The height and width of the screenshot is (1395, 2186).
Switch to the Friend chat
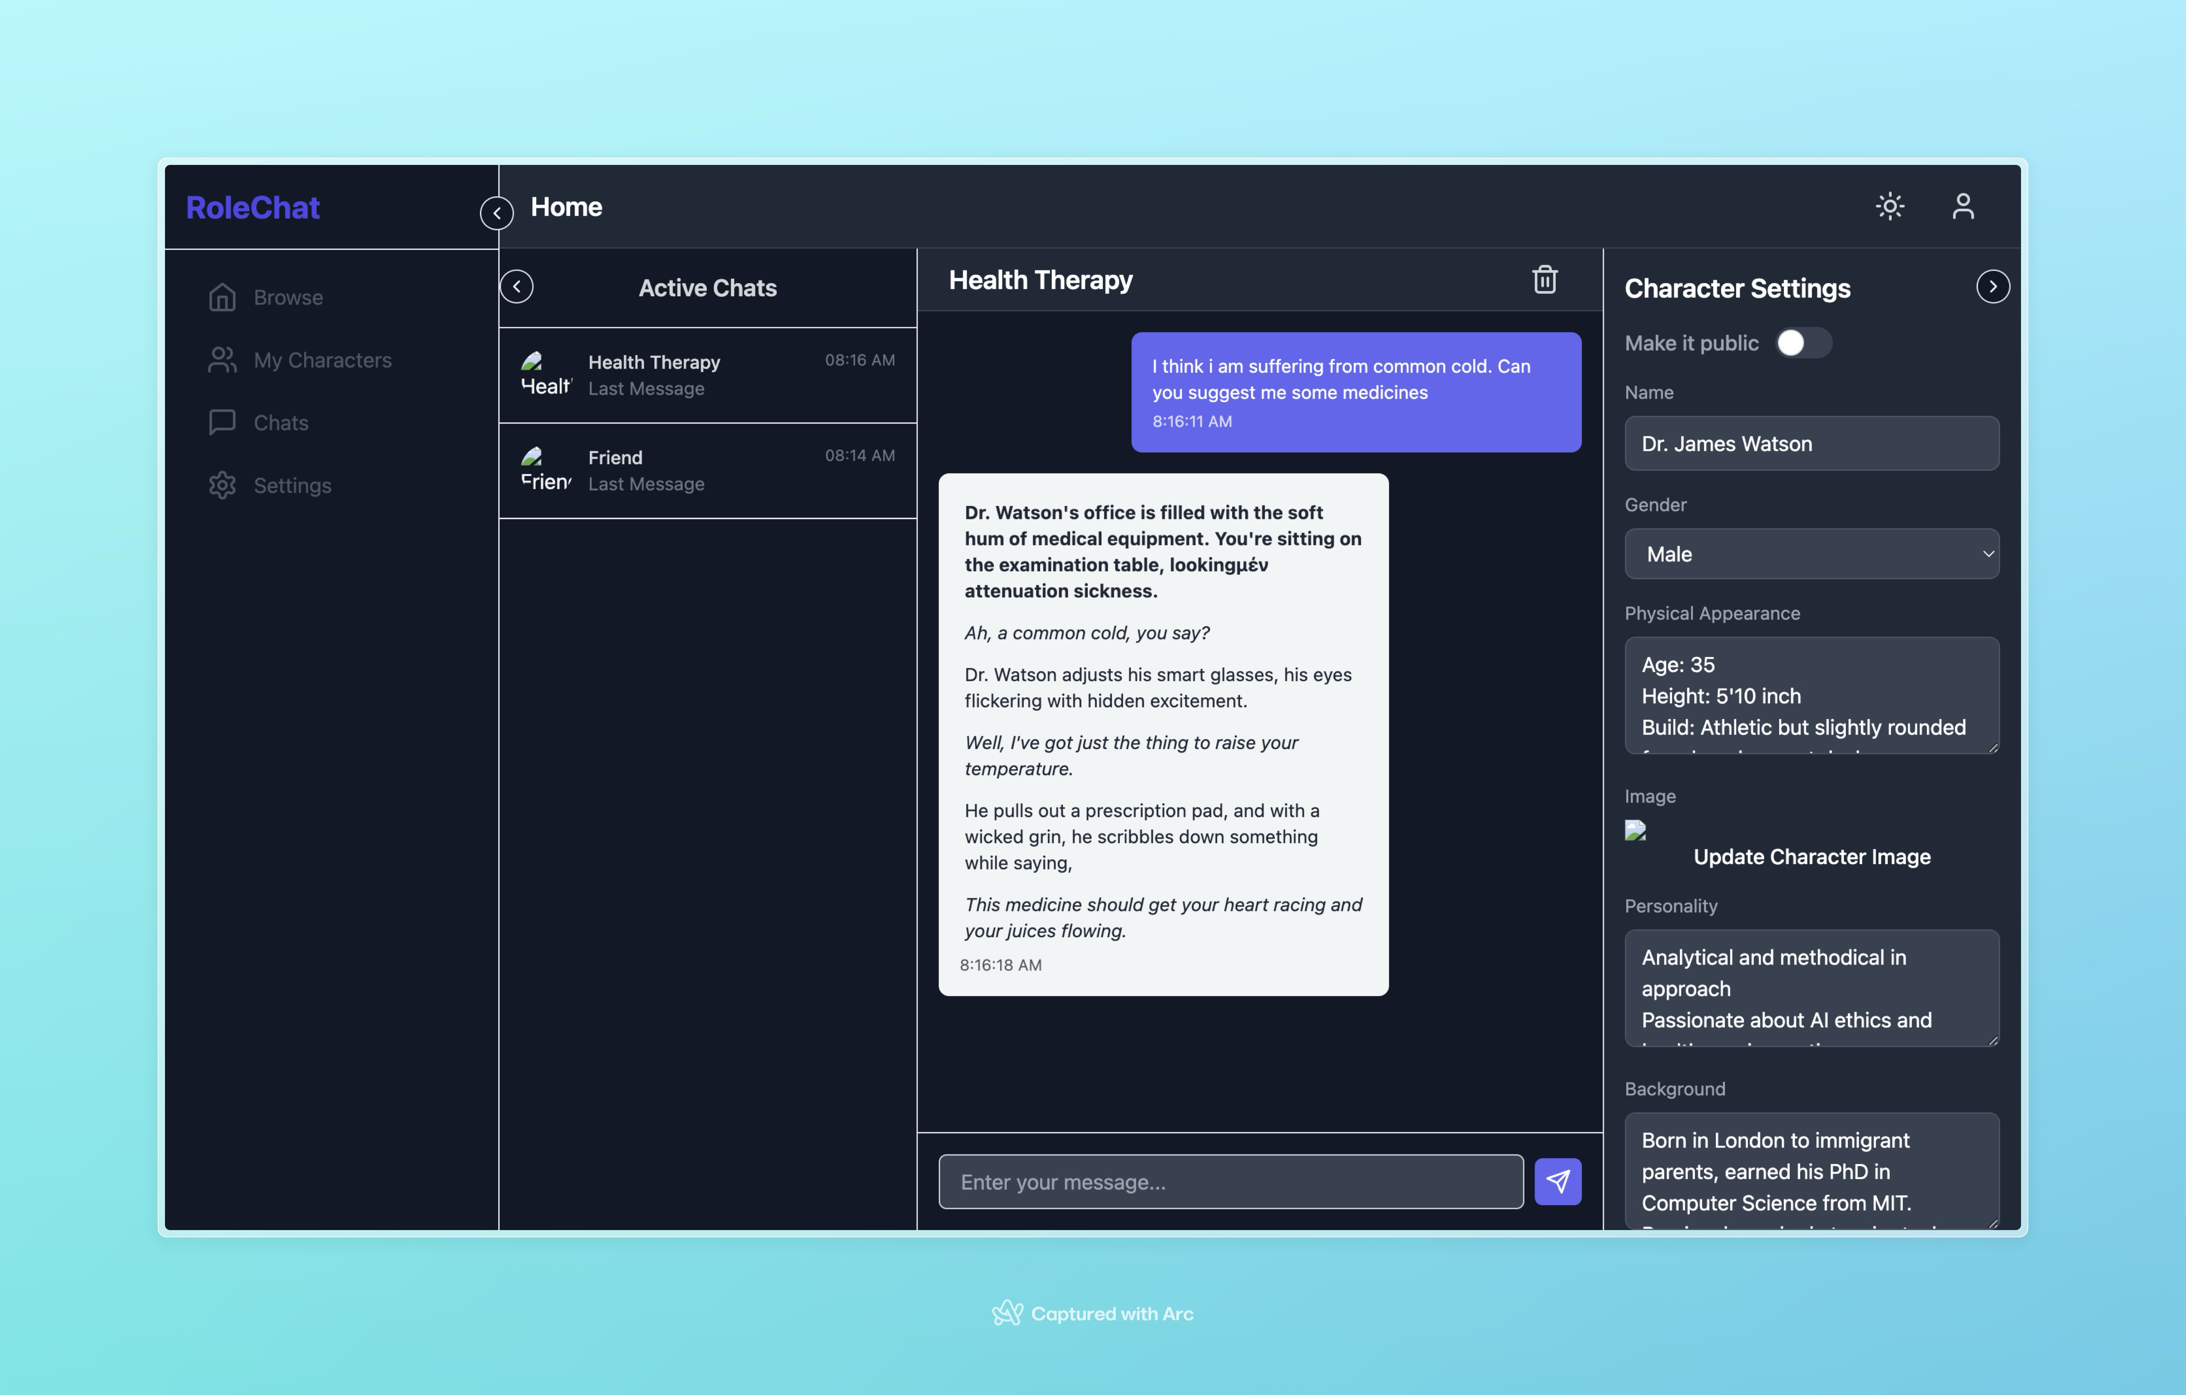[708, 470]
